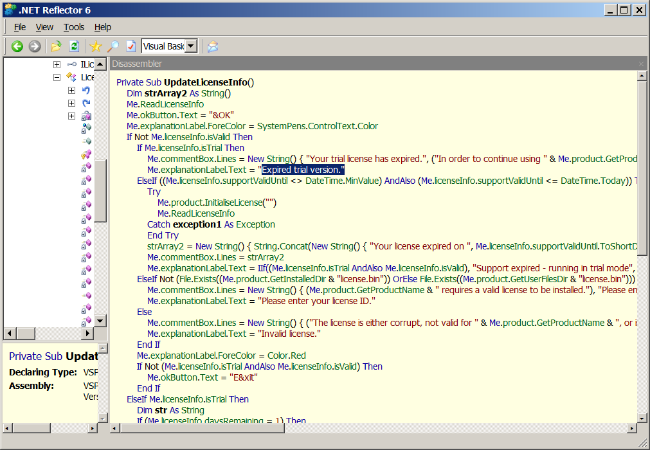Open the File menu
This screenshot has height=450, width=650.
coord(20,27)
